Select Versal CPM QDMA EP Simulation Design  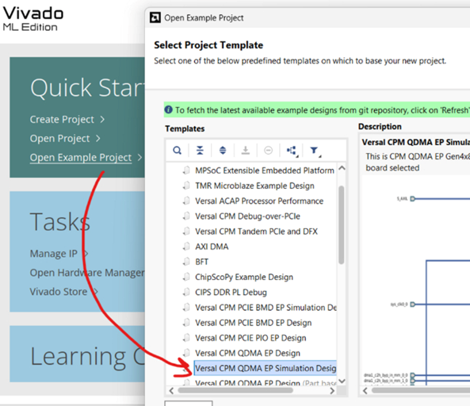click(265, 368)
